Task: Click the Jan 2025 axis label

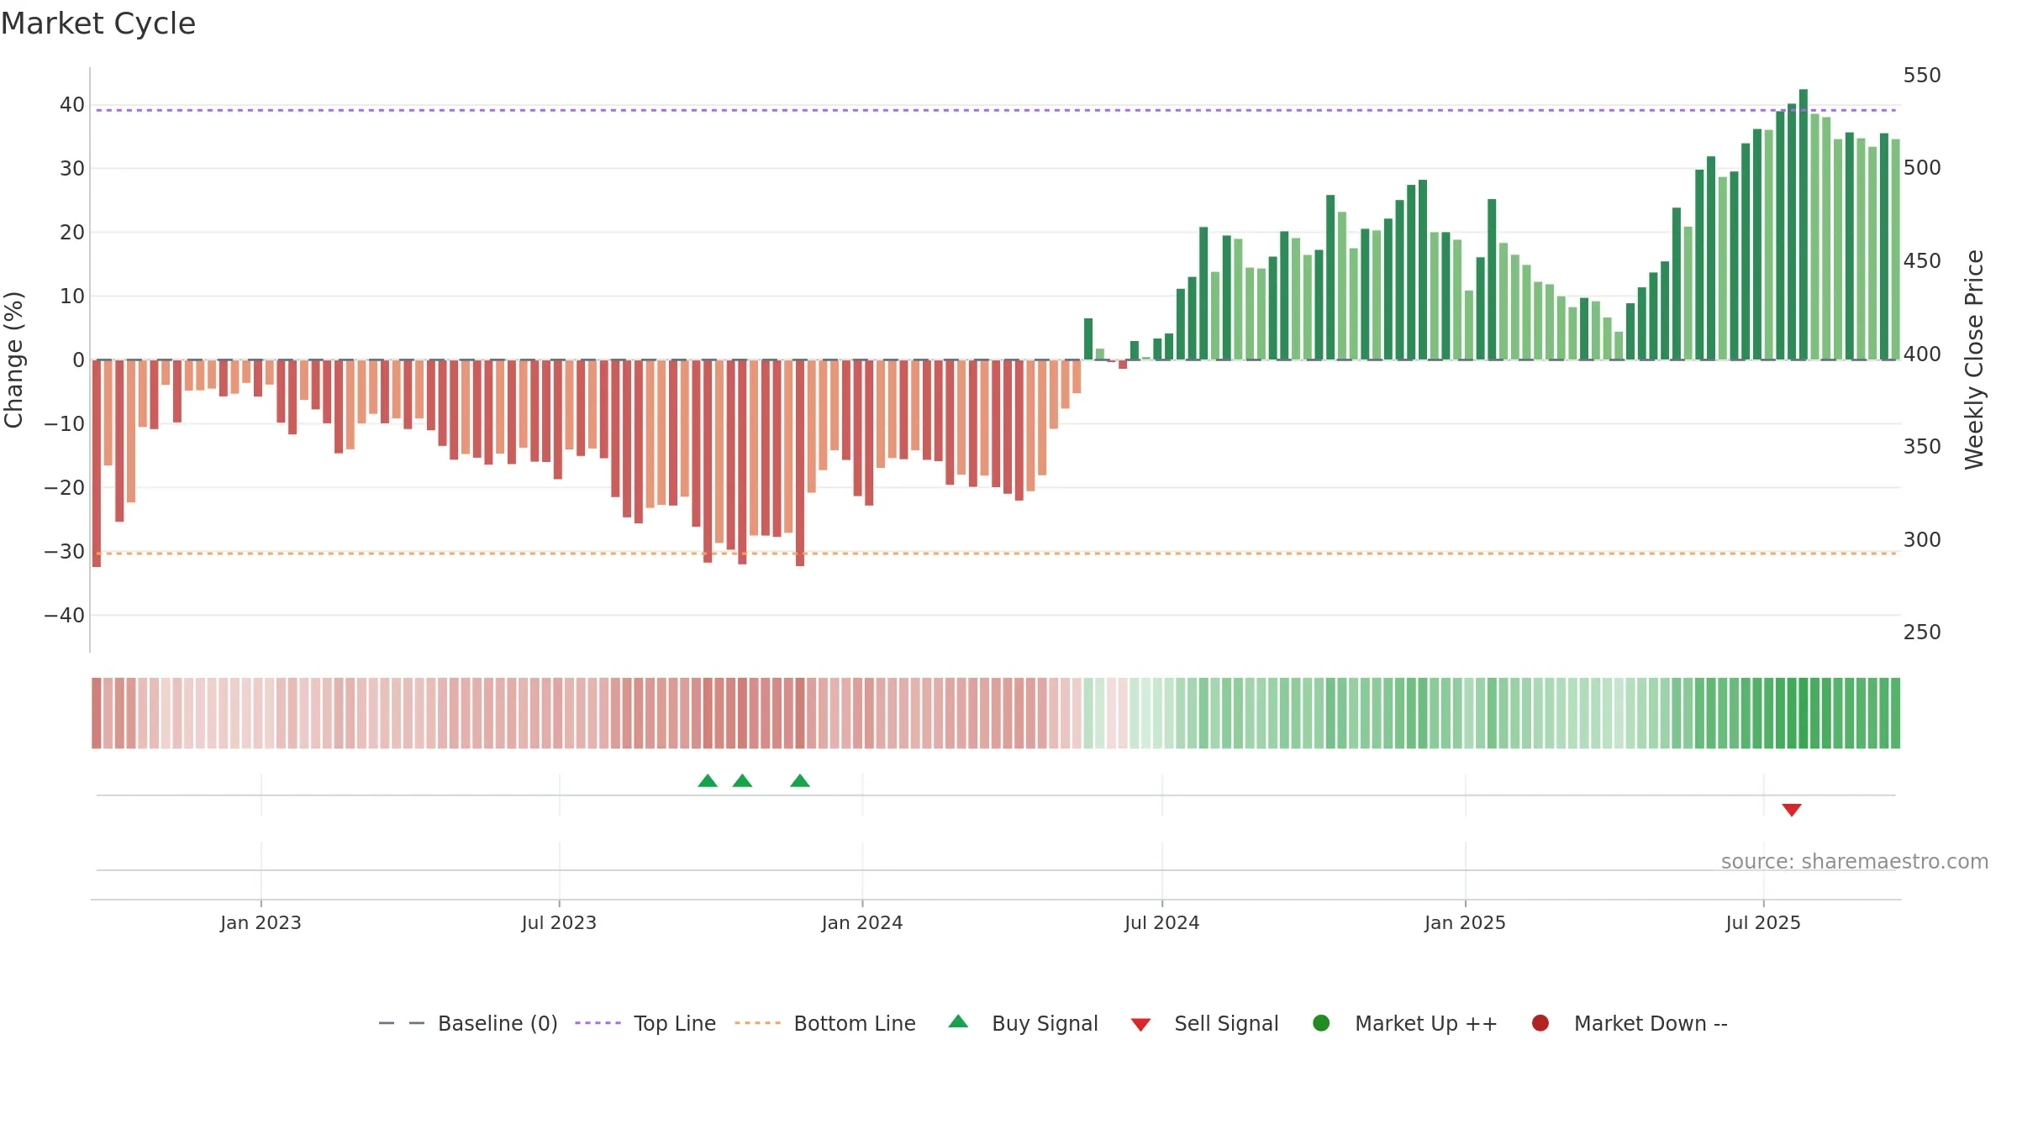Action: [1465, 922]
